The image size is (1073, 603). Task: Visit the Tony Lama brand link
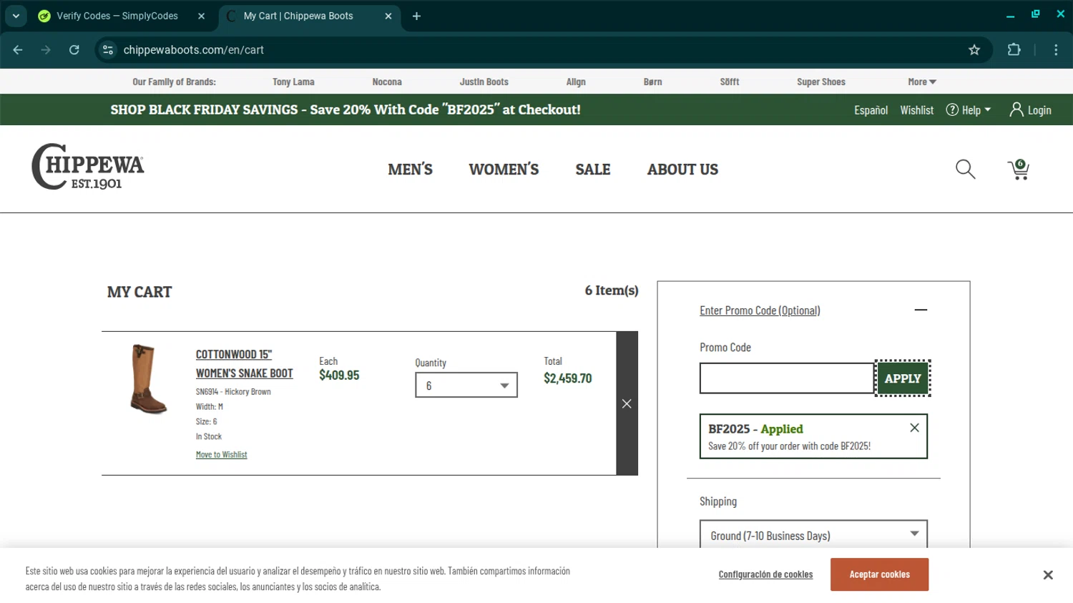293,82
